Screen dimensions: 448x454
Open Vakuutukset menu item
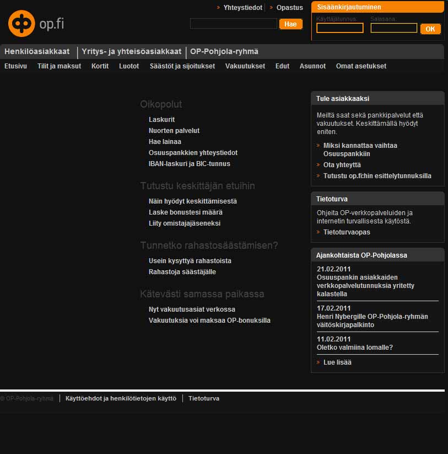click(x=245, y=66)
